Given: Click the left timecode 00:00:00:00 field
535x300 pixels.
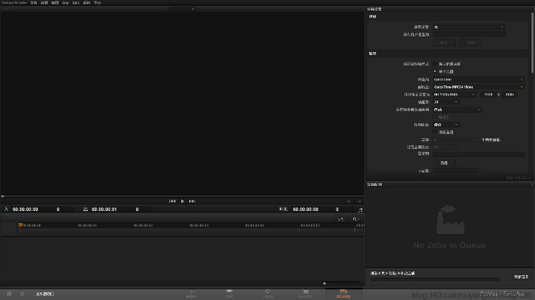Looking at the screenshot, I should (25, 210).
